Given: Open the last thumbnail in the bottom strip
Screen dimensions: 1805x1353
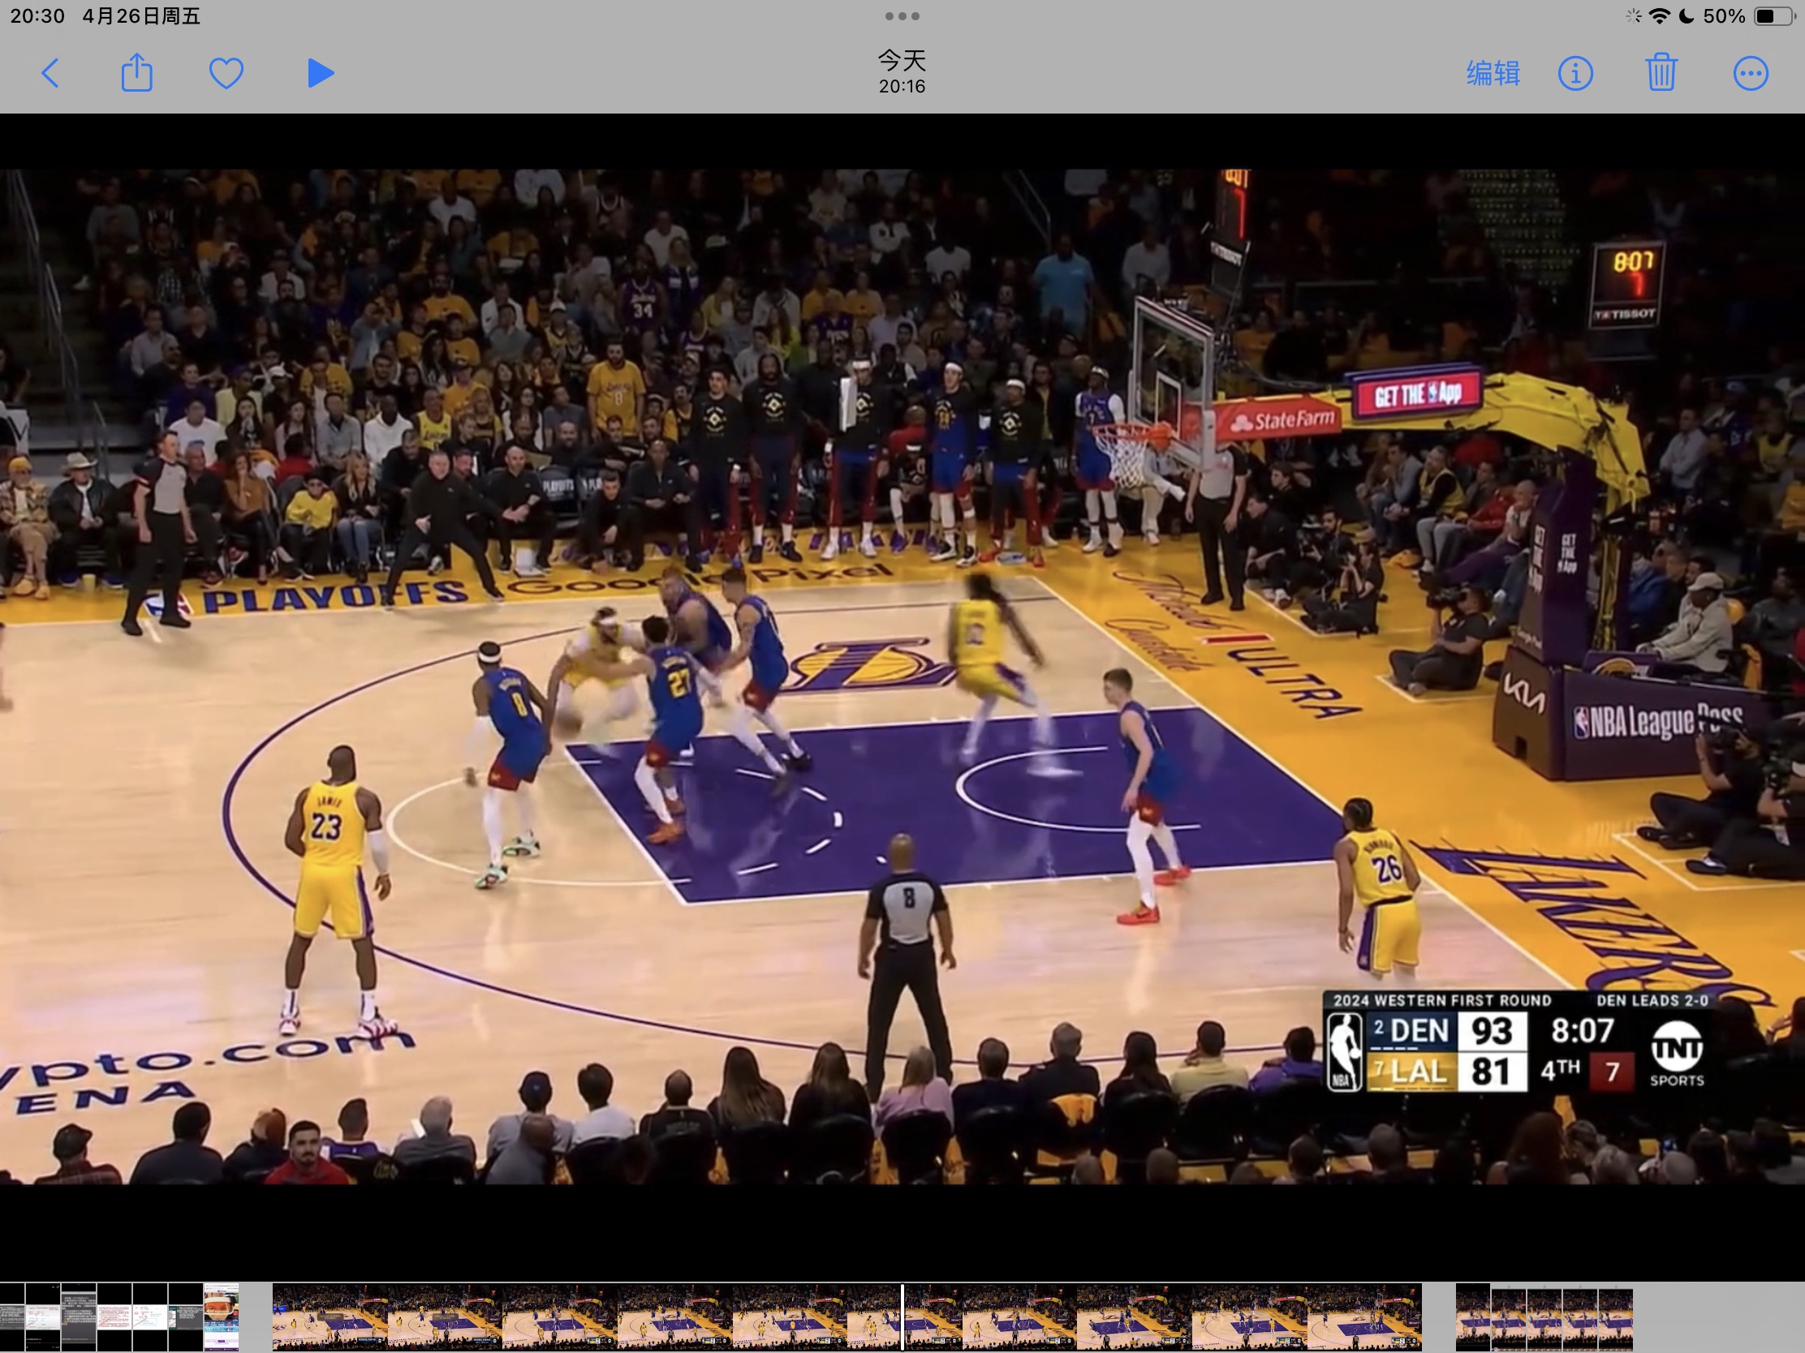Looking at the screenshot, I should pyautogui.click(x=1616, y=1316).
